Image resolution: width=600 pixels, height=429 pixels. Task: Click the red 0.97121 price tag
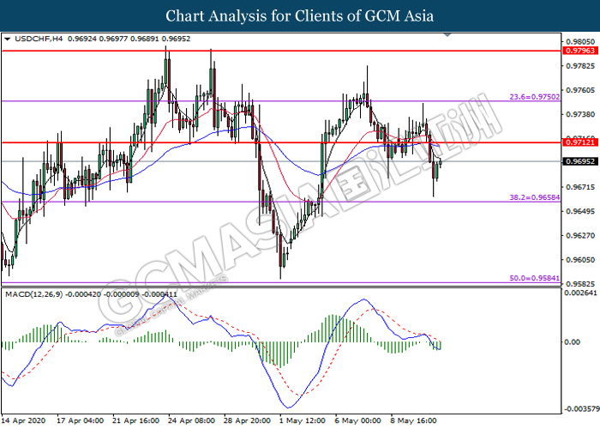coord(577,142)
